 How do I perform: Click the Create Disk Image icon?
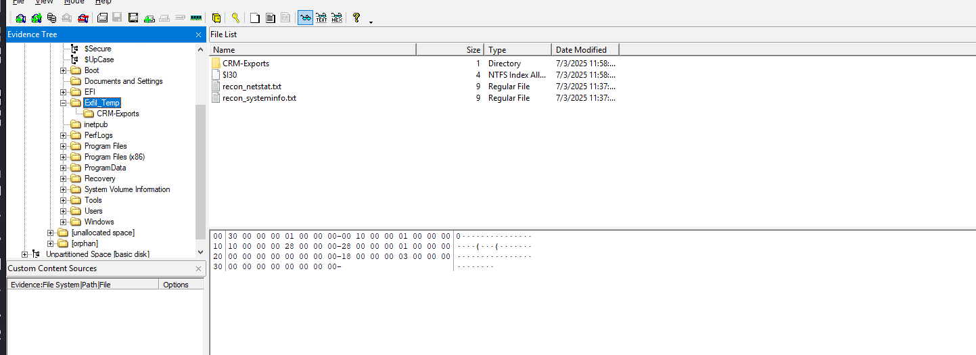coord(102,18)
